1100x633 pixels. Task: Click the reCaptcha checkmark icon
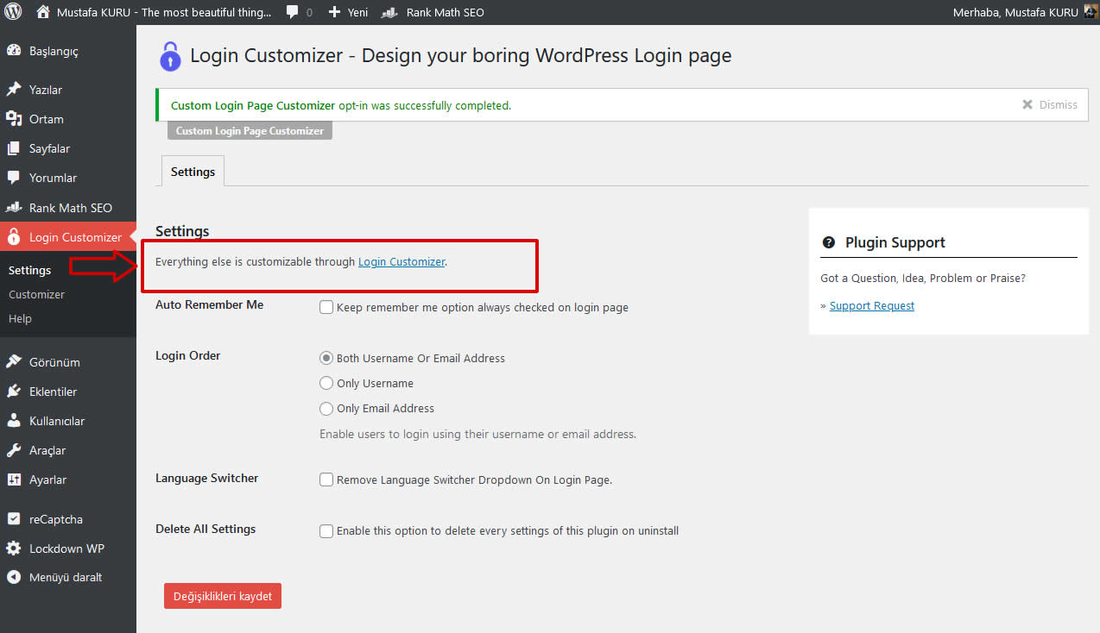[14, 519]
